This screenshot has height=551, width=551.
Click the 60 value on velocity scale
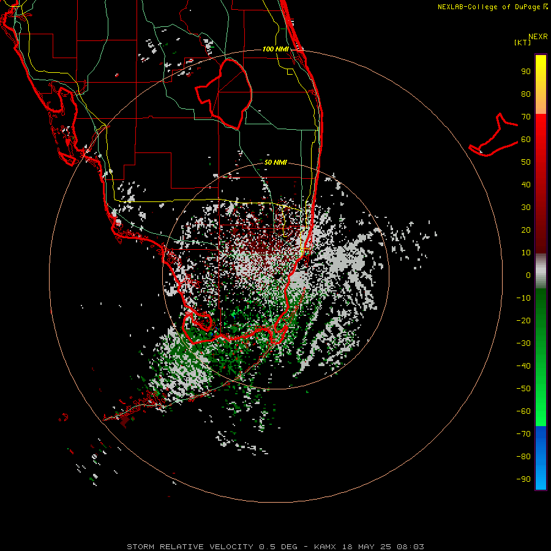(x=526, y=140)
